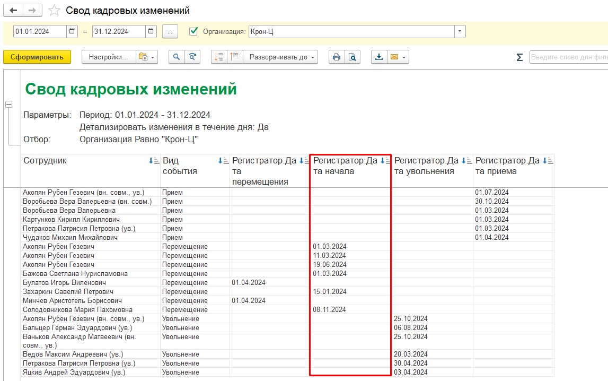The width and height of the screenshot is (608, 381).
Task: Click the end date field 31.12.2024
Action: (119, 31)
